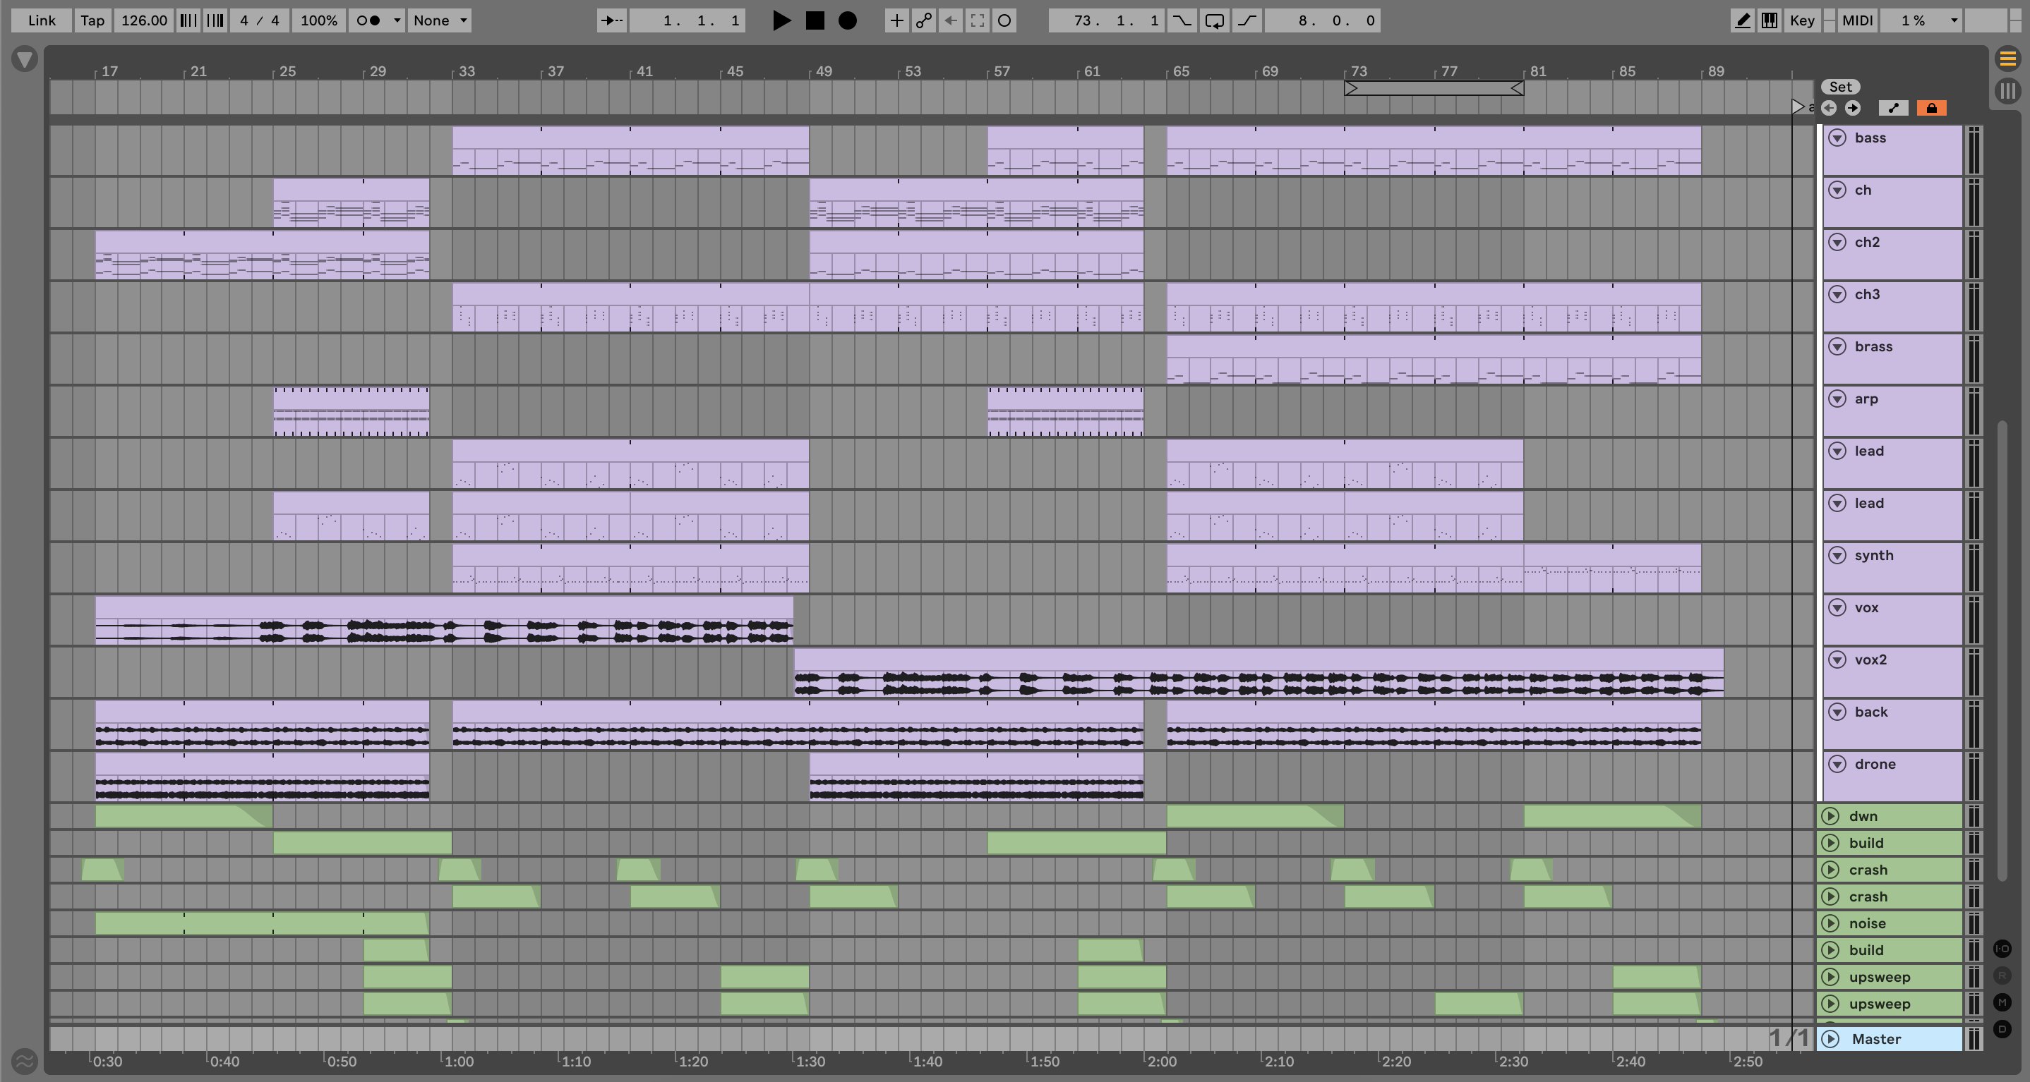Unfold the brass track
This screenshot has height=1082, width=2030.
pos(1837,346)
